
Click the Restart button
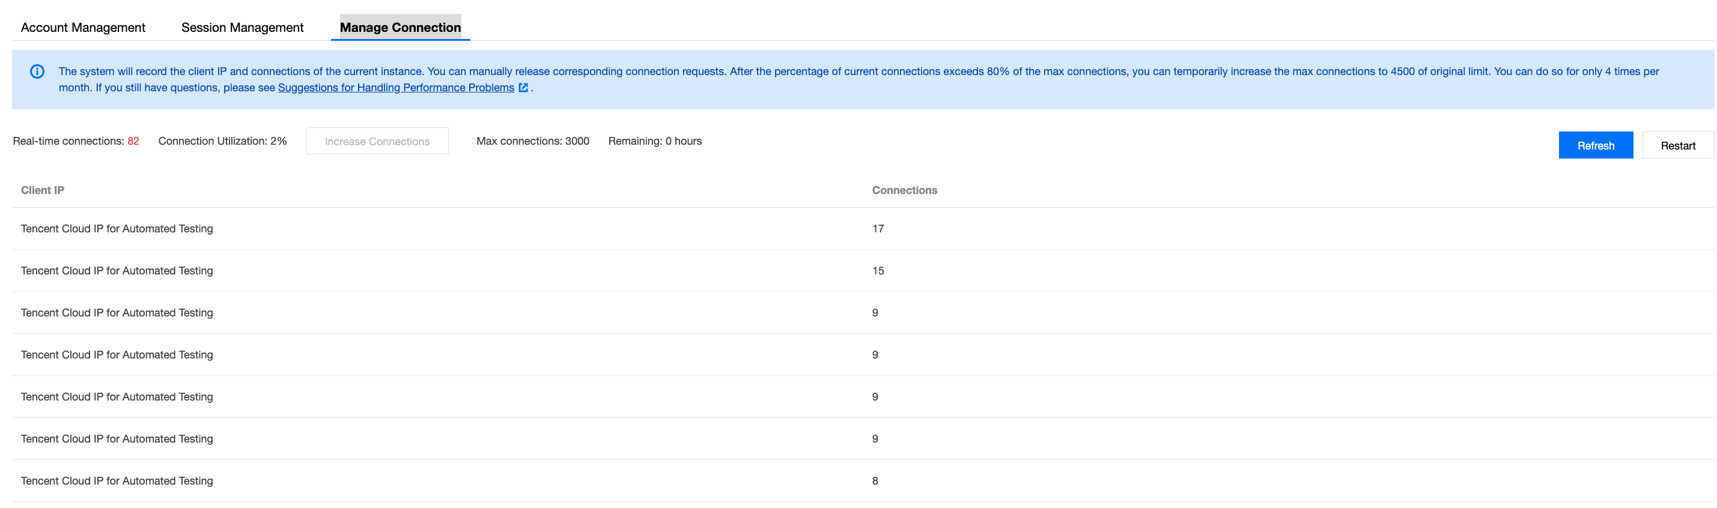(x=1677, y=145)
